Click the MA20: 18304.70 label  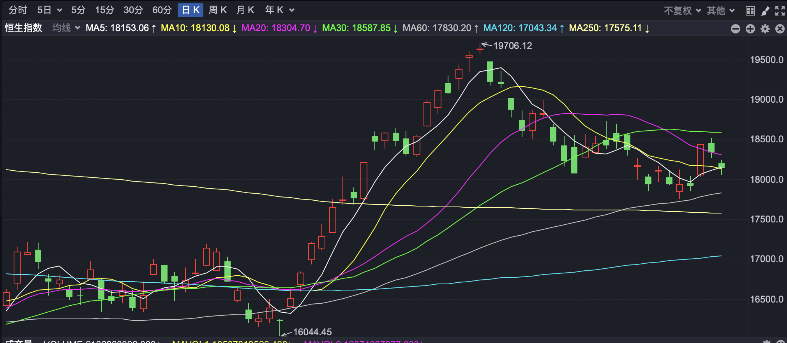[279, 28]
